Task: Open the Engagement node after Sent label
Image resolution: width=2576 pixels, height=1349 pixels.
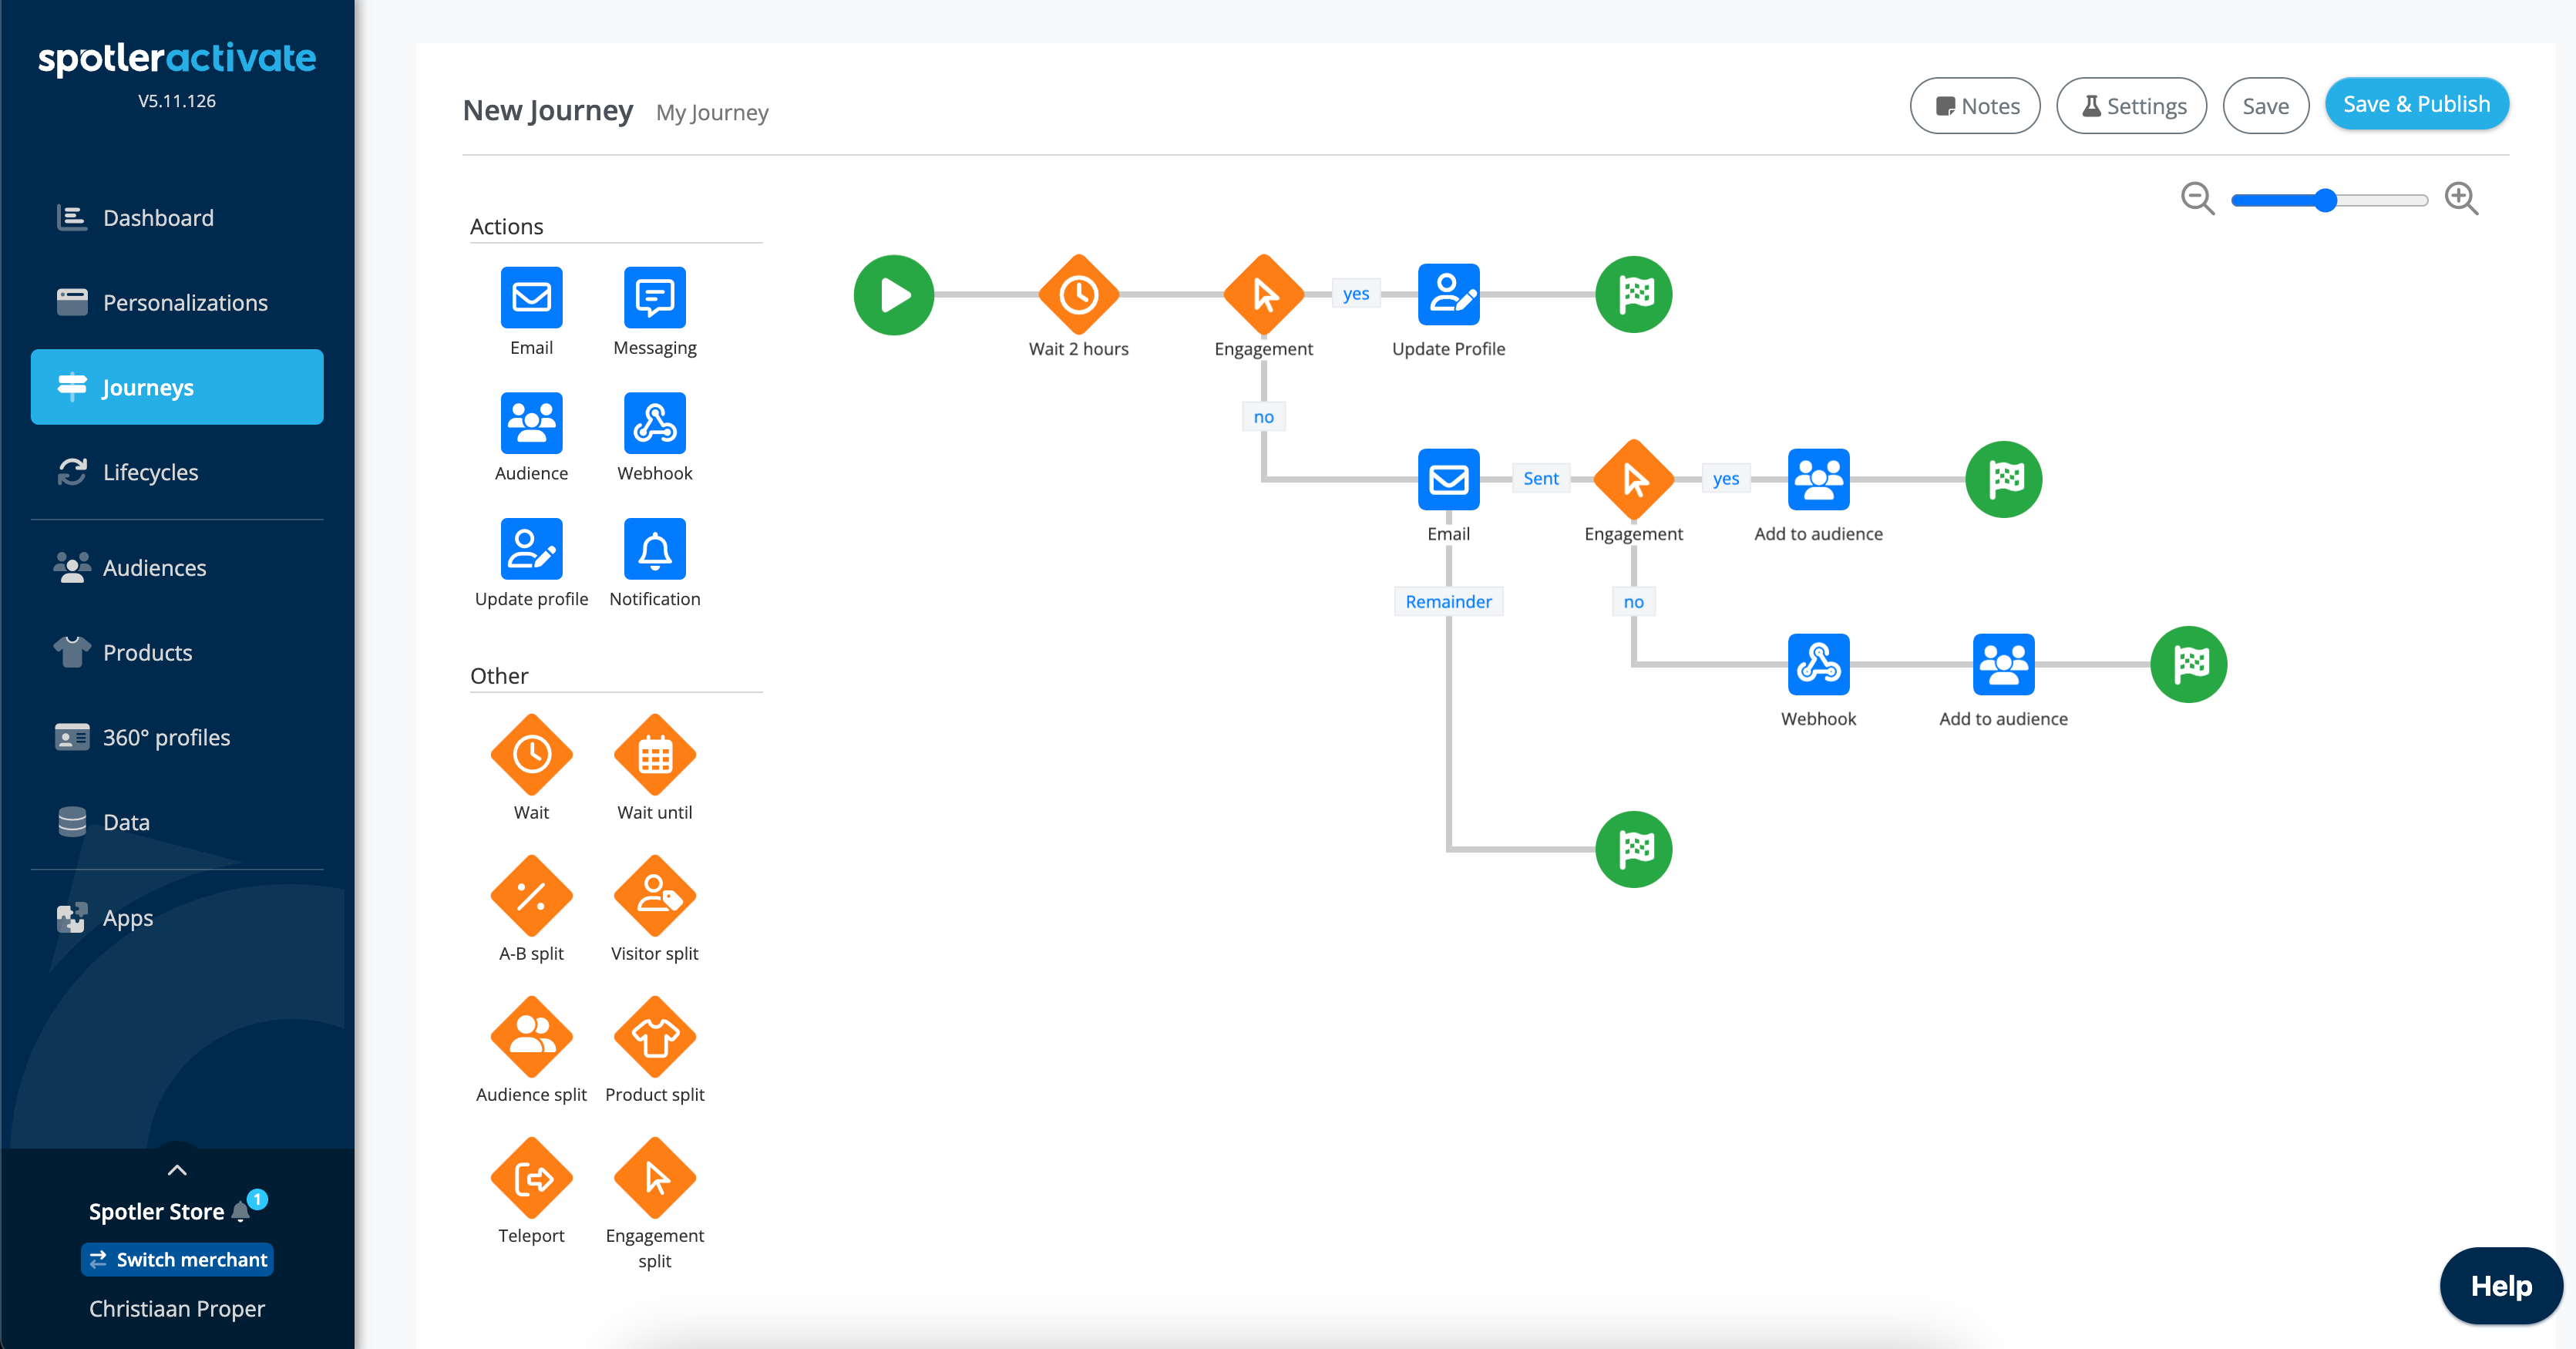Action: (1633, 480)
